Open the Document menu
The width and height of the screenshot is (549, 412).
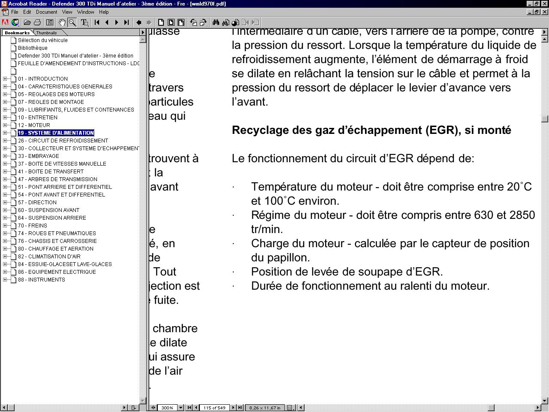[46, 12]
